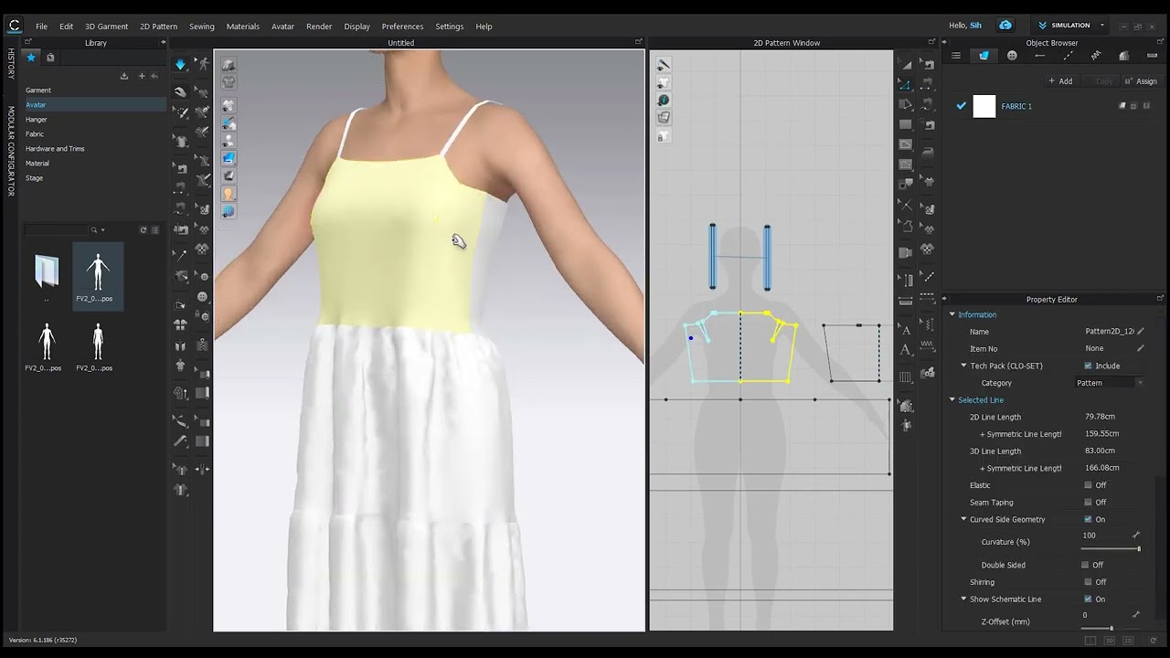Select the FV2 avatar thumbnail in top row

pyautogui.click(x=97, y=277)
